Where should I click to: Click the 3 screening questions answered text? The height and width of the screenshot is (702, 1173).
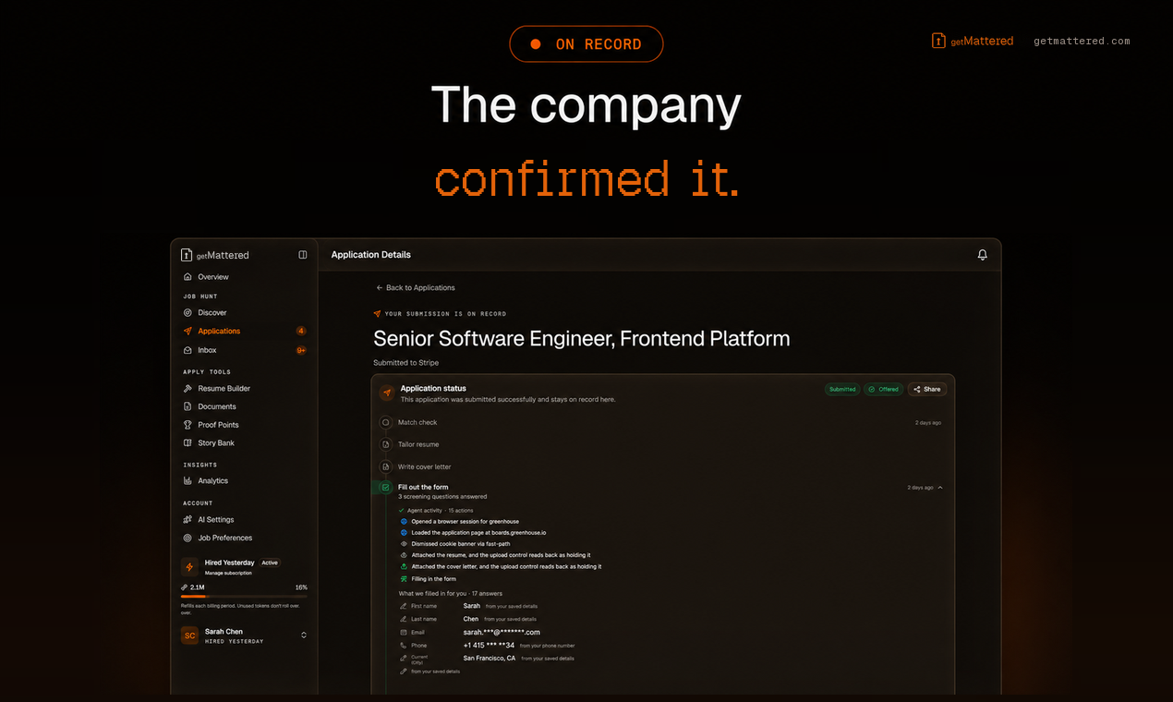pos(442,497)
